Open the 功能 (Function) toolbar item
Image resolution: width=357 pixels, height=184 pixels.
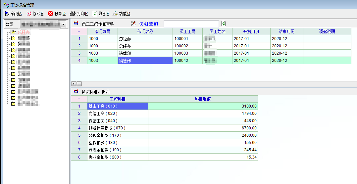point(115,14)
